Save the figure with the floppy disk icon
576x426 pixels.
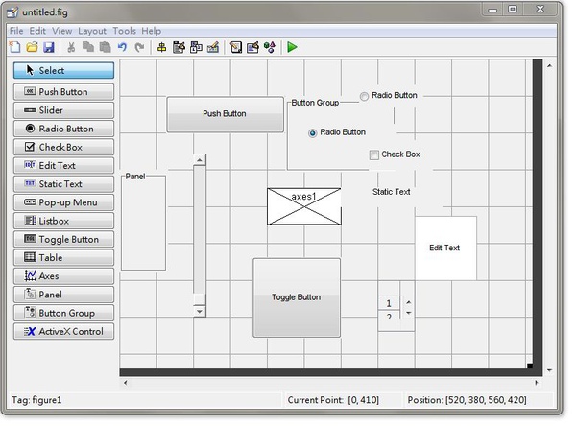coord(49,47)
